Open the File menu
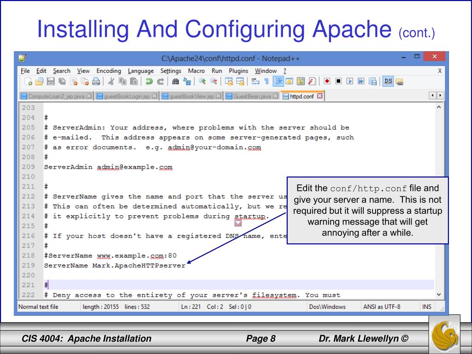Image resolution: width=472 pixels, height=354 pixels. (x=25, y=71)
